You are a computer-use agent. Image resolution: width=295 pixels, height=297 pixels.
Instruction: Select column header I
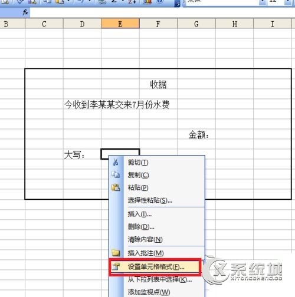click(x=273, y=24)
